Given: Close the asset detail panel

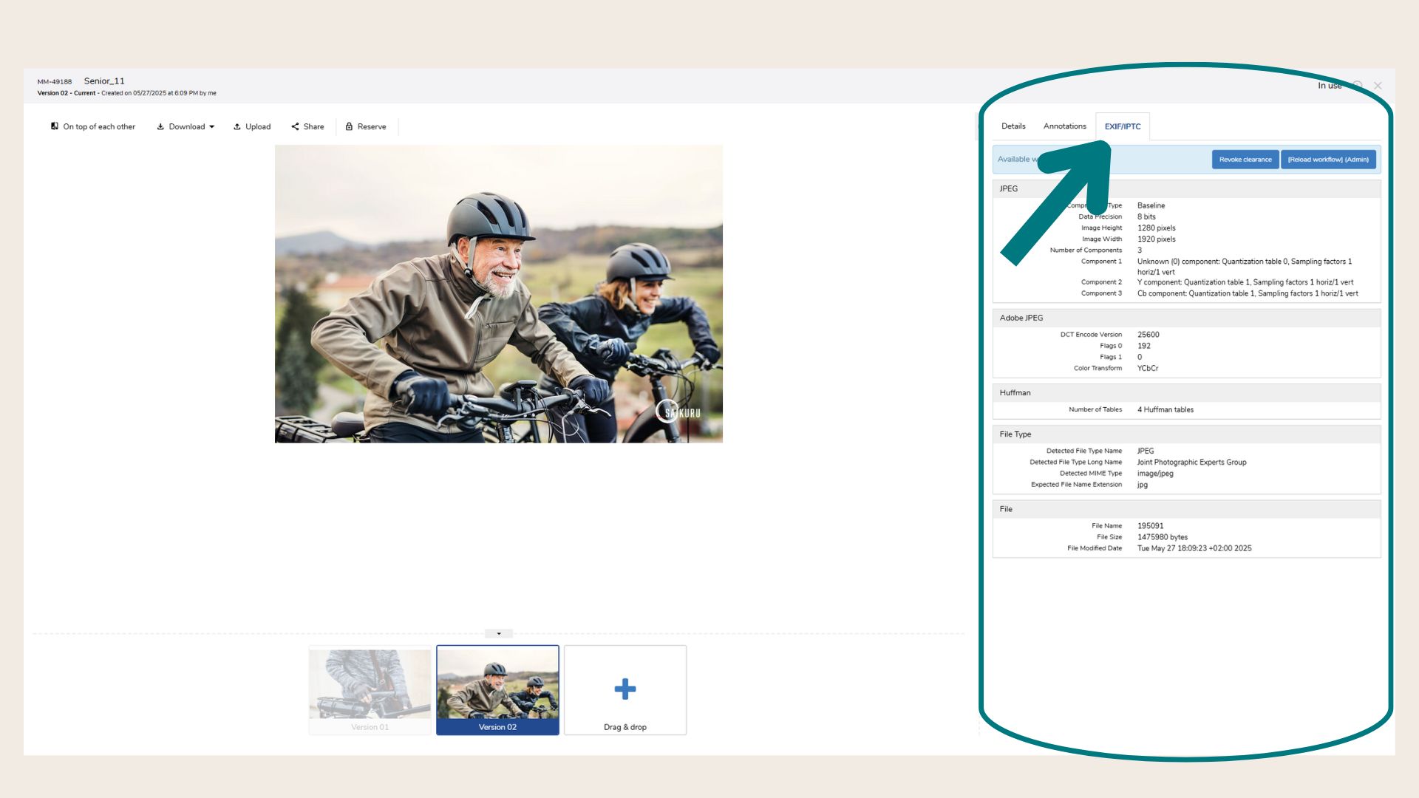Looking at the screenshot, I should (x=1378, y=86).
